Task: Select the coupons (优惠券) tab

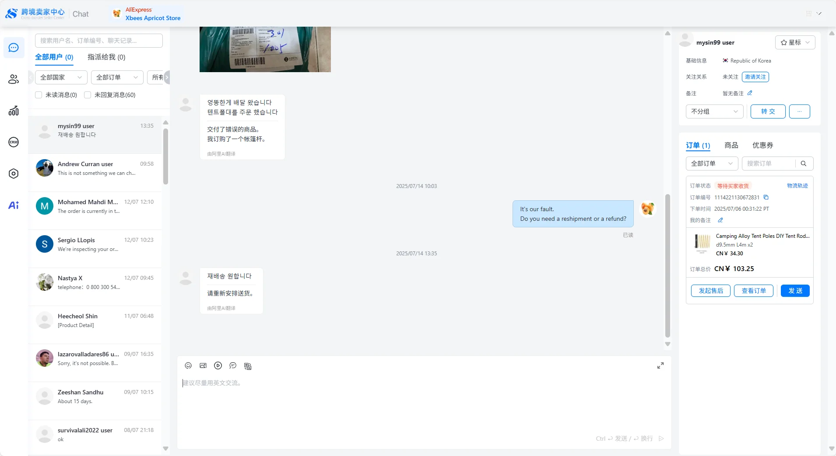Action: point(763,146)
